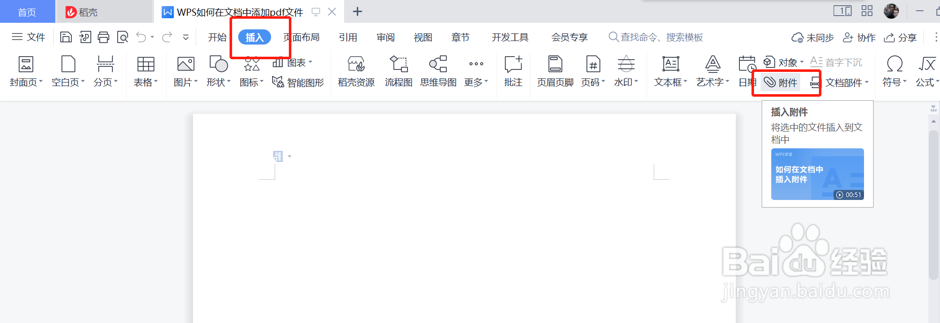Click the search commands input field
Viewport: 940px width, 323px height.
(x=656, y=37)
